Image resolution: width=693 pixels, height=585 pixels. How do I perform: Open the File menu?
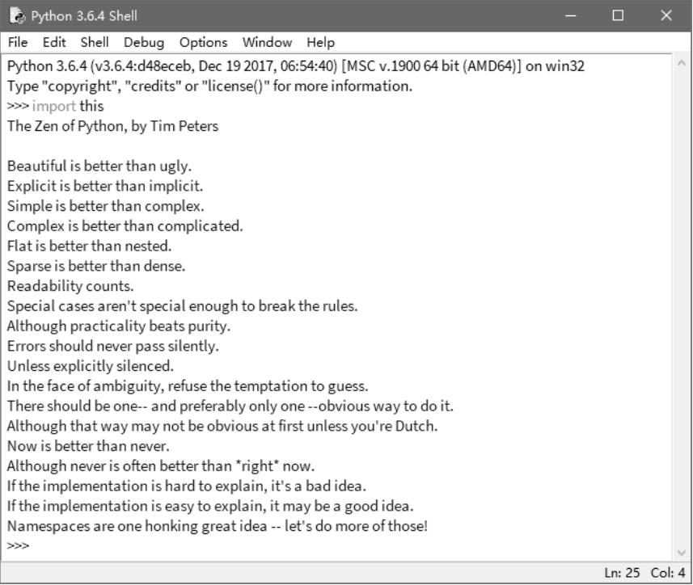[x=17, y=42]
